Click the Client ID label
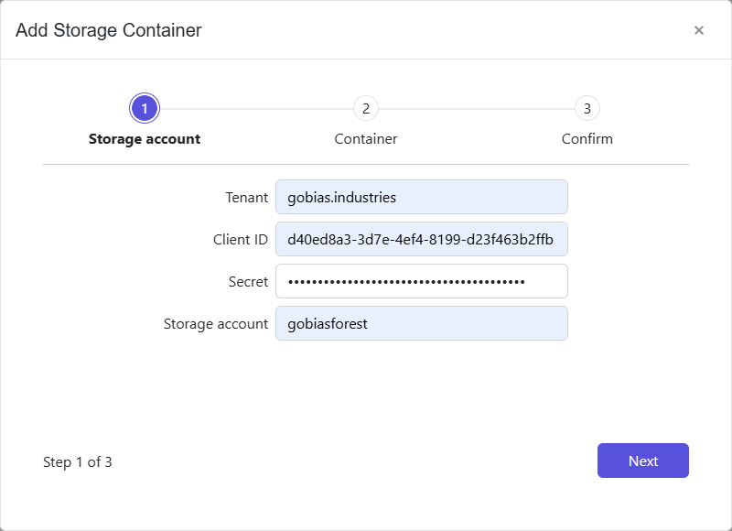 (x=241, y=238)
